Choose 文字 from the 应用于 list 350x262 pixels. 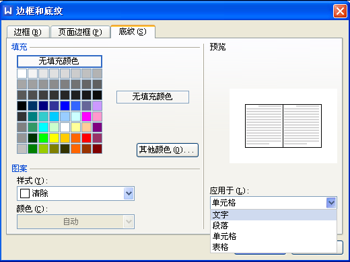(x=273, y=215)
